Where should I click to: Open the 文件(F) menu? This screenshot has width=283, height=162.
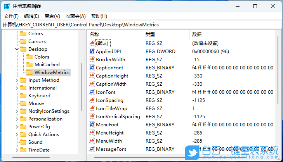tap(11, 16)
